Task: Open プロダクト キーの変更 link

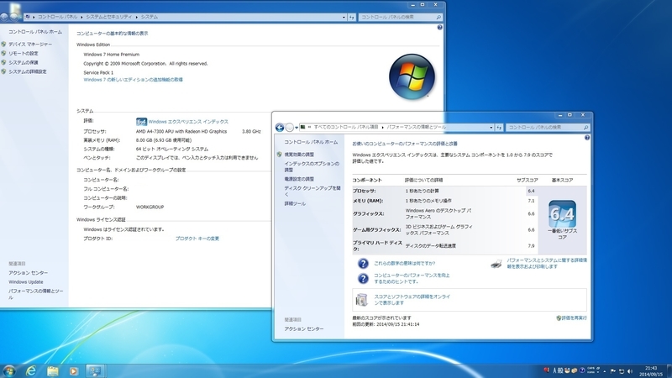Action: pos(197,239)
